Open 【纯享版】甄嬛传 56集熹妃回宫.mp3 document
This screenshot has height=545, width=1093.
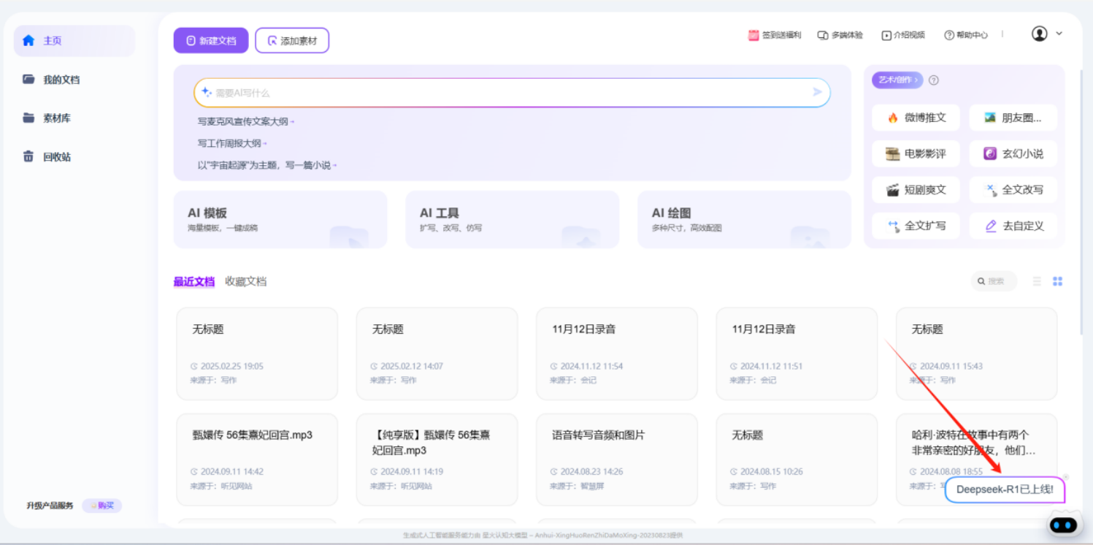pyautogui.click(x=437, y=460)
